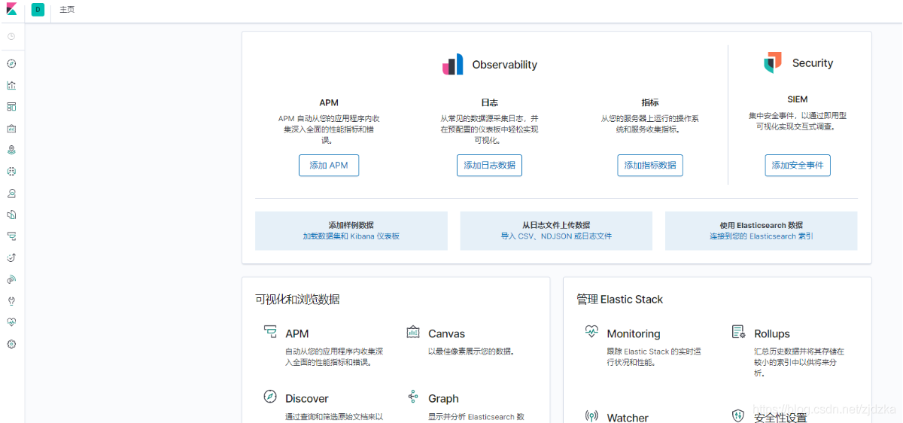Click the 指标 heading under Observability
This screenshot has height=423, width=903.
[x=650, y=102]
